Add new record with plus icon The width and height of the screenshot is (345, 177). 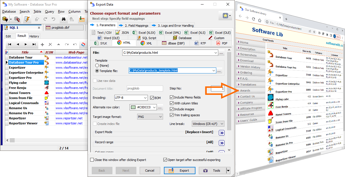click(x=42, y=44)
